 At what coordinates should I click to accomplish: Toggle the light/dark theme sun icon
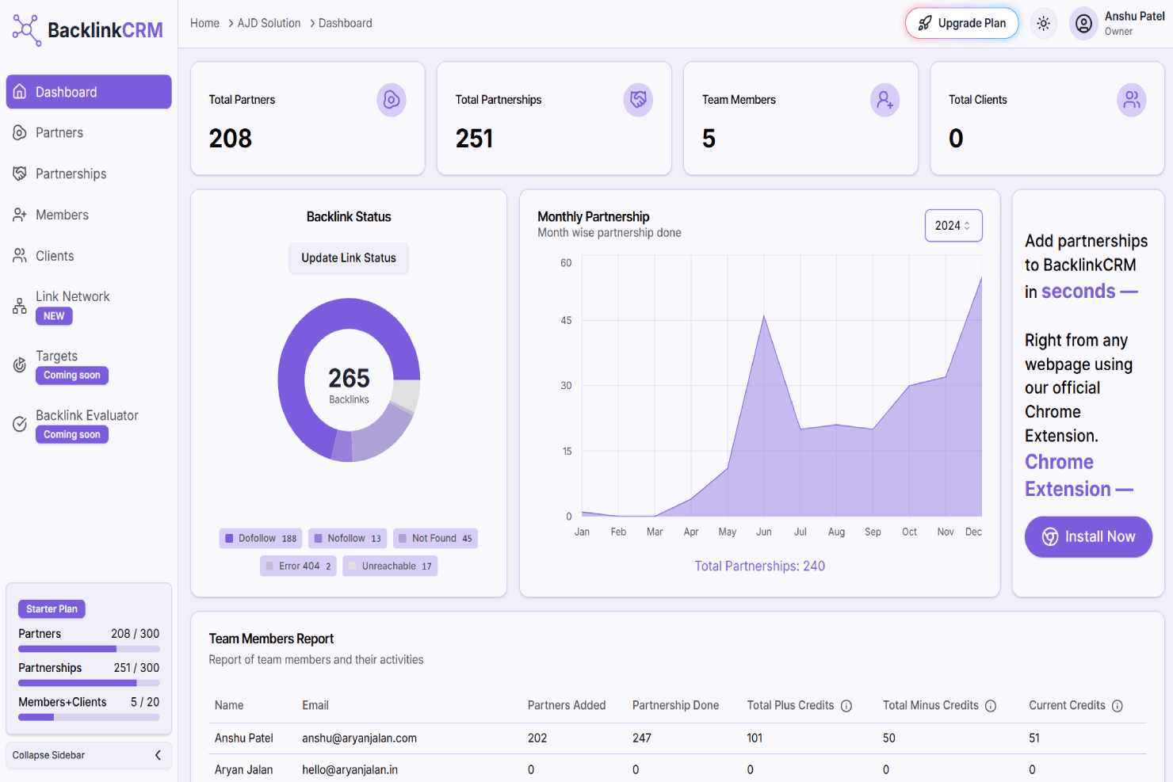coord(1043,24)
